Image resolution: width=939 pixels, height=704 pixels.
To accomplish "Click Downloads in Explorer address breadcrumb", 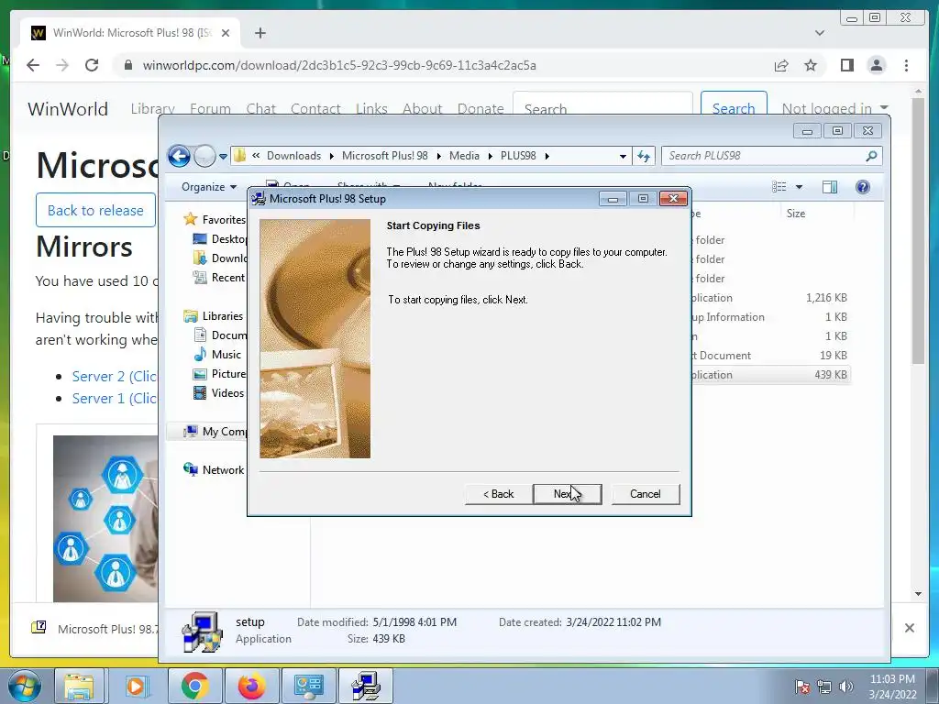I will [x=293, y=156].
